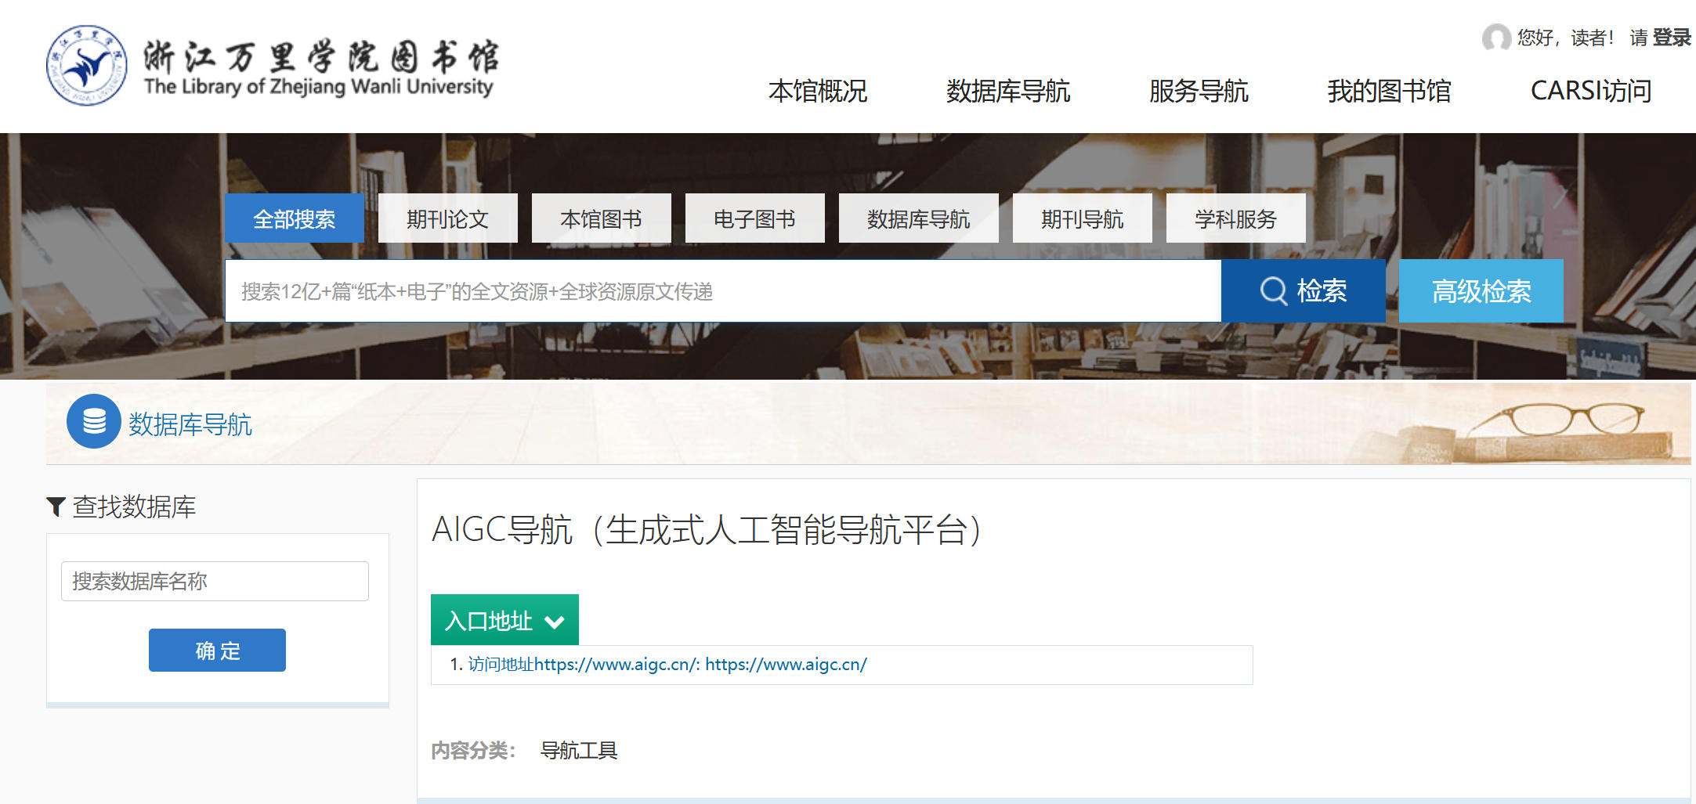Click the user avatar icon beside greeting
Image resolution: width=1696 pixels, height=804 pixels.
pos(1495,38)
